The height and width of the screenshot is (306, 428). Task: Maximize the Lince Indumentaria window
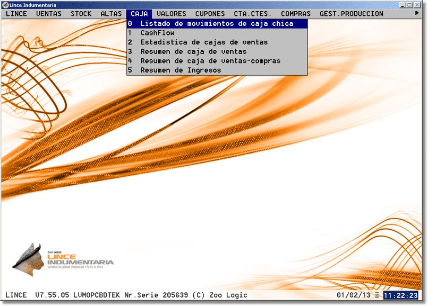click(x=410, y=5)
